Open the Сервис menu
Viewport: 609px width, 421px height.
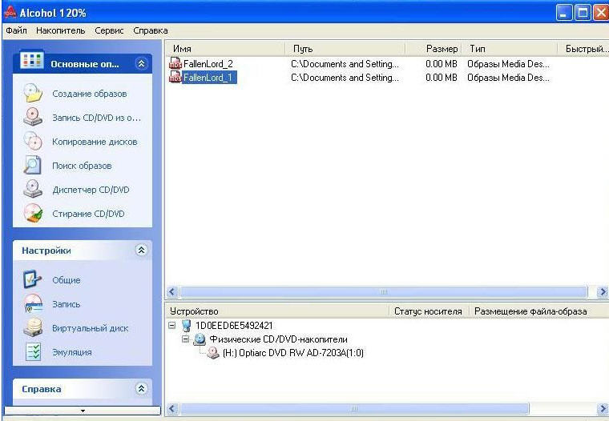[109, 30]
